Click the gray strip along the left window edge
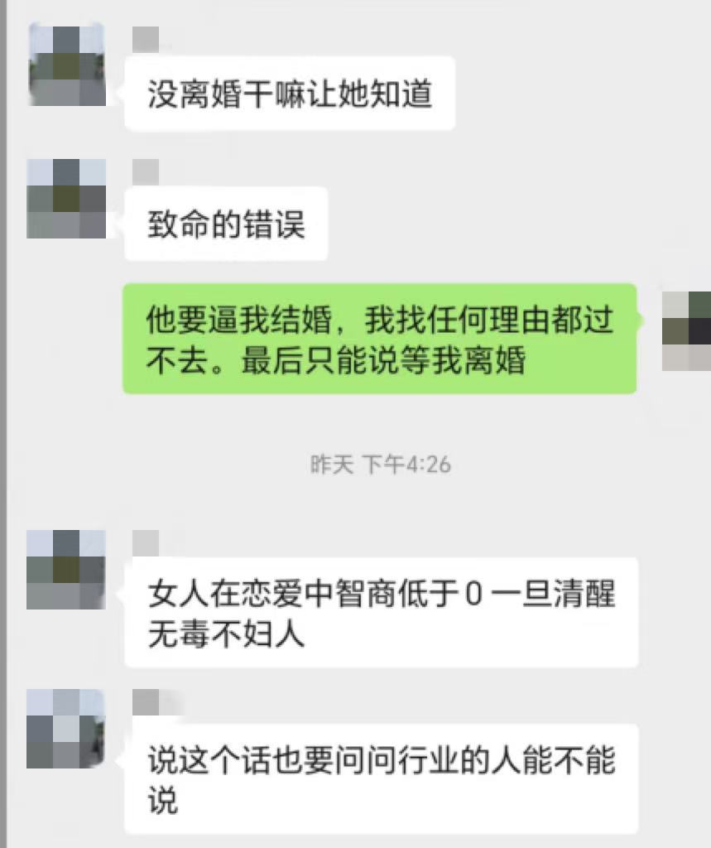 coord(3,424)
